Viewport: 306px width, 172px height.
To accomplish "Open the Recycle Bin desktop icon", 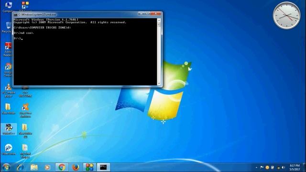I will click(x=8, y=27).
